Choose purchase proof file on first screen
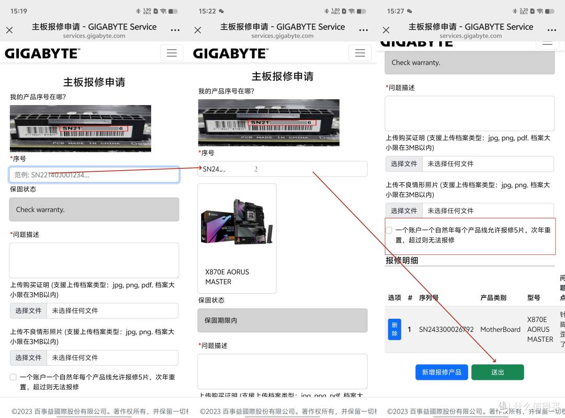Viewport: 565px width, 418px height. [x=28, y=311]
